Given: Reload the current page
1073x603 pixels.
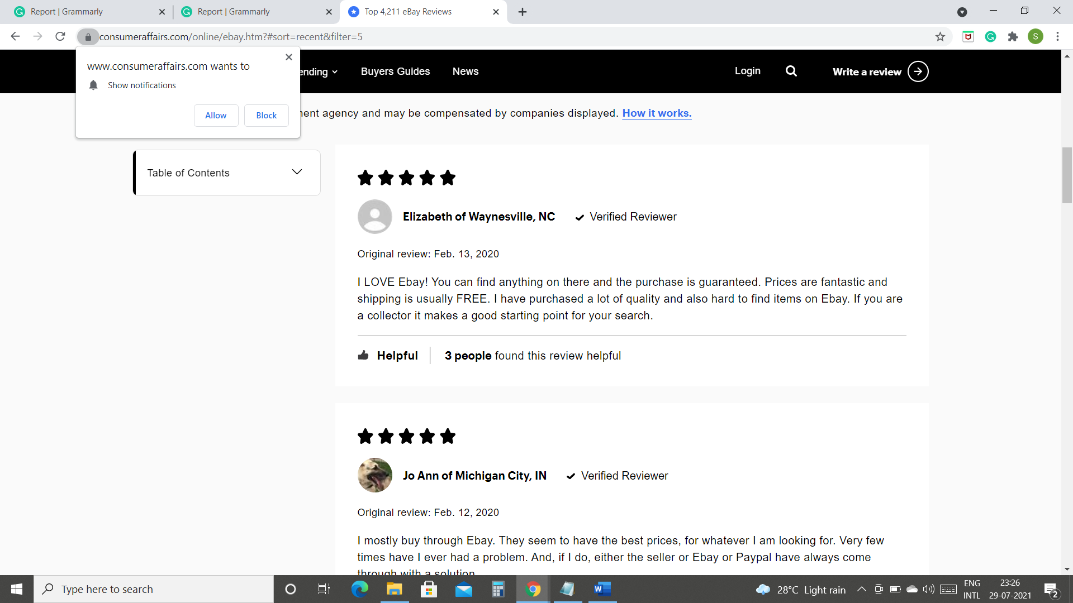Looking at the screenshot, I should click(60, 36).
